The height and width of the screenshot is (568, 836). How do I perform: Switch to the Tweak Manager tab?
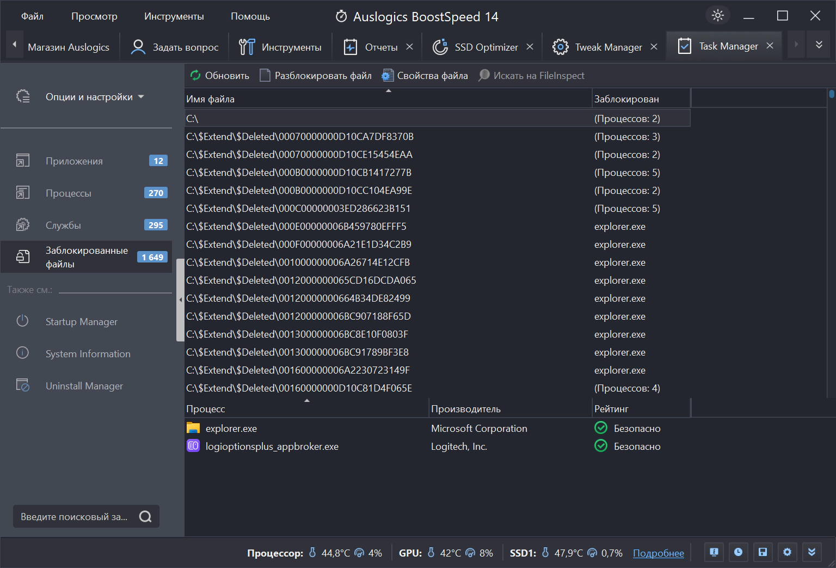(x=598, y=47)
